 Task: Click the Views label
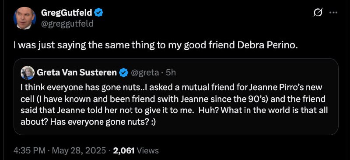(x=147, y=151)
